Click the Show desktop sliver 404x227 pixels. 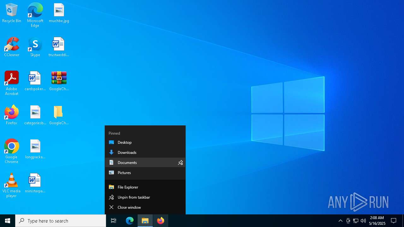pos(403,221)
